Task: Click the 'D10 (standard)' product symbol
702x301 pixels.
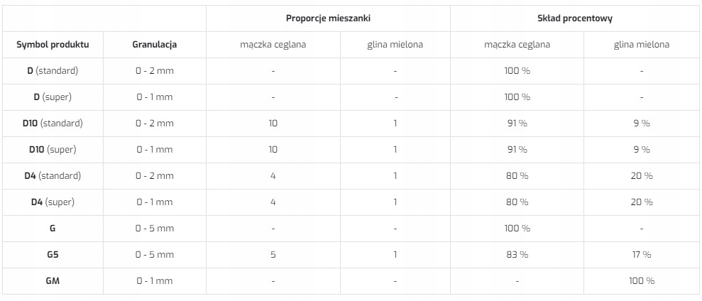Action: (53, 123)
